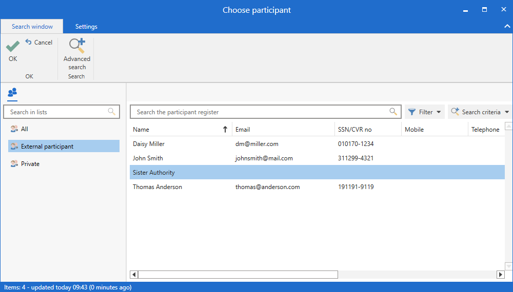Select the External participant list
This screenshot has width=513, height=292.
47,147
